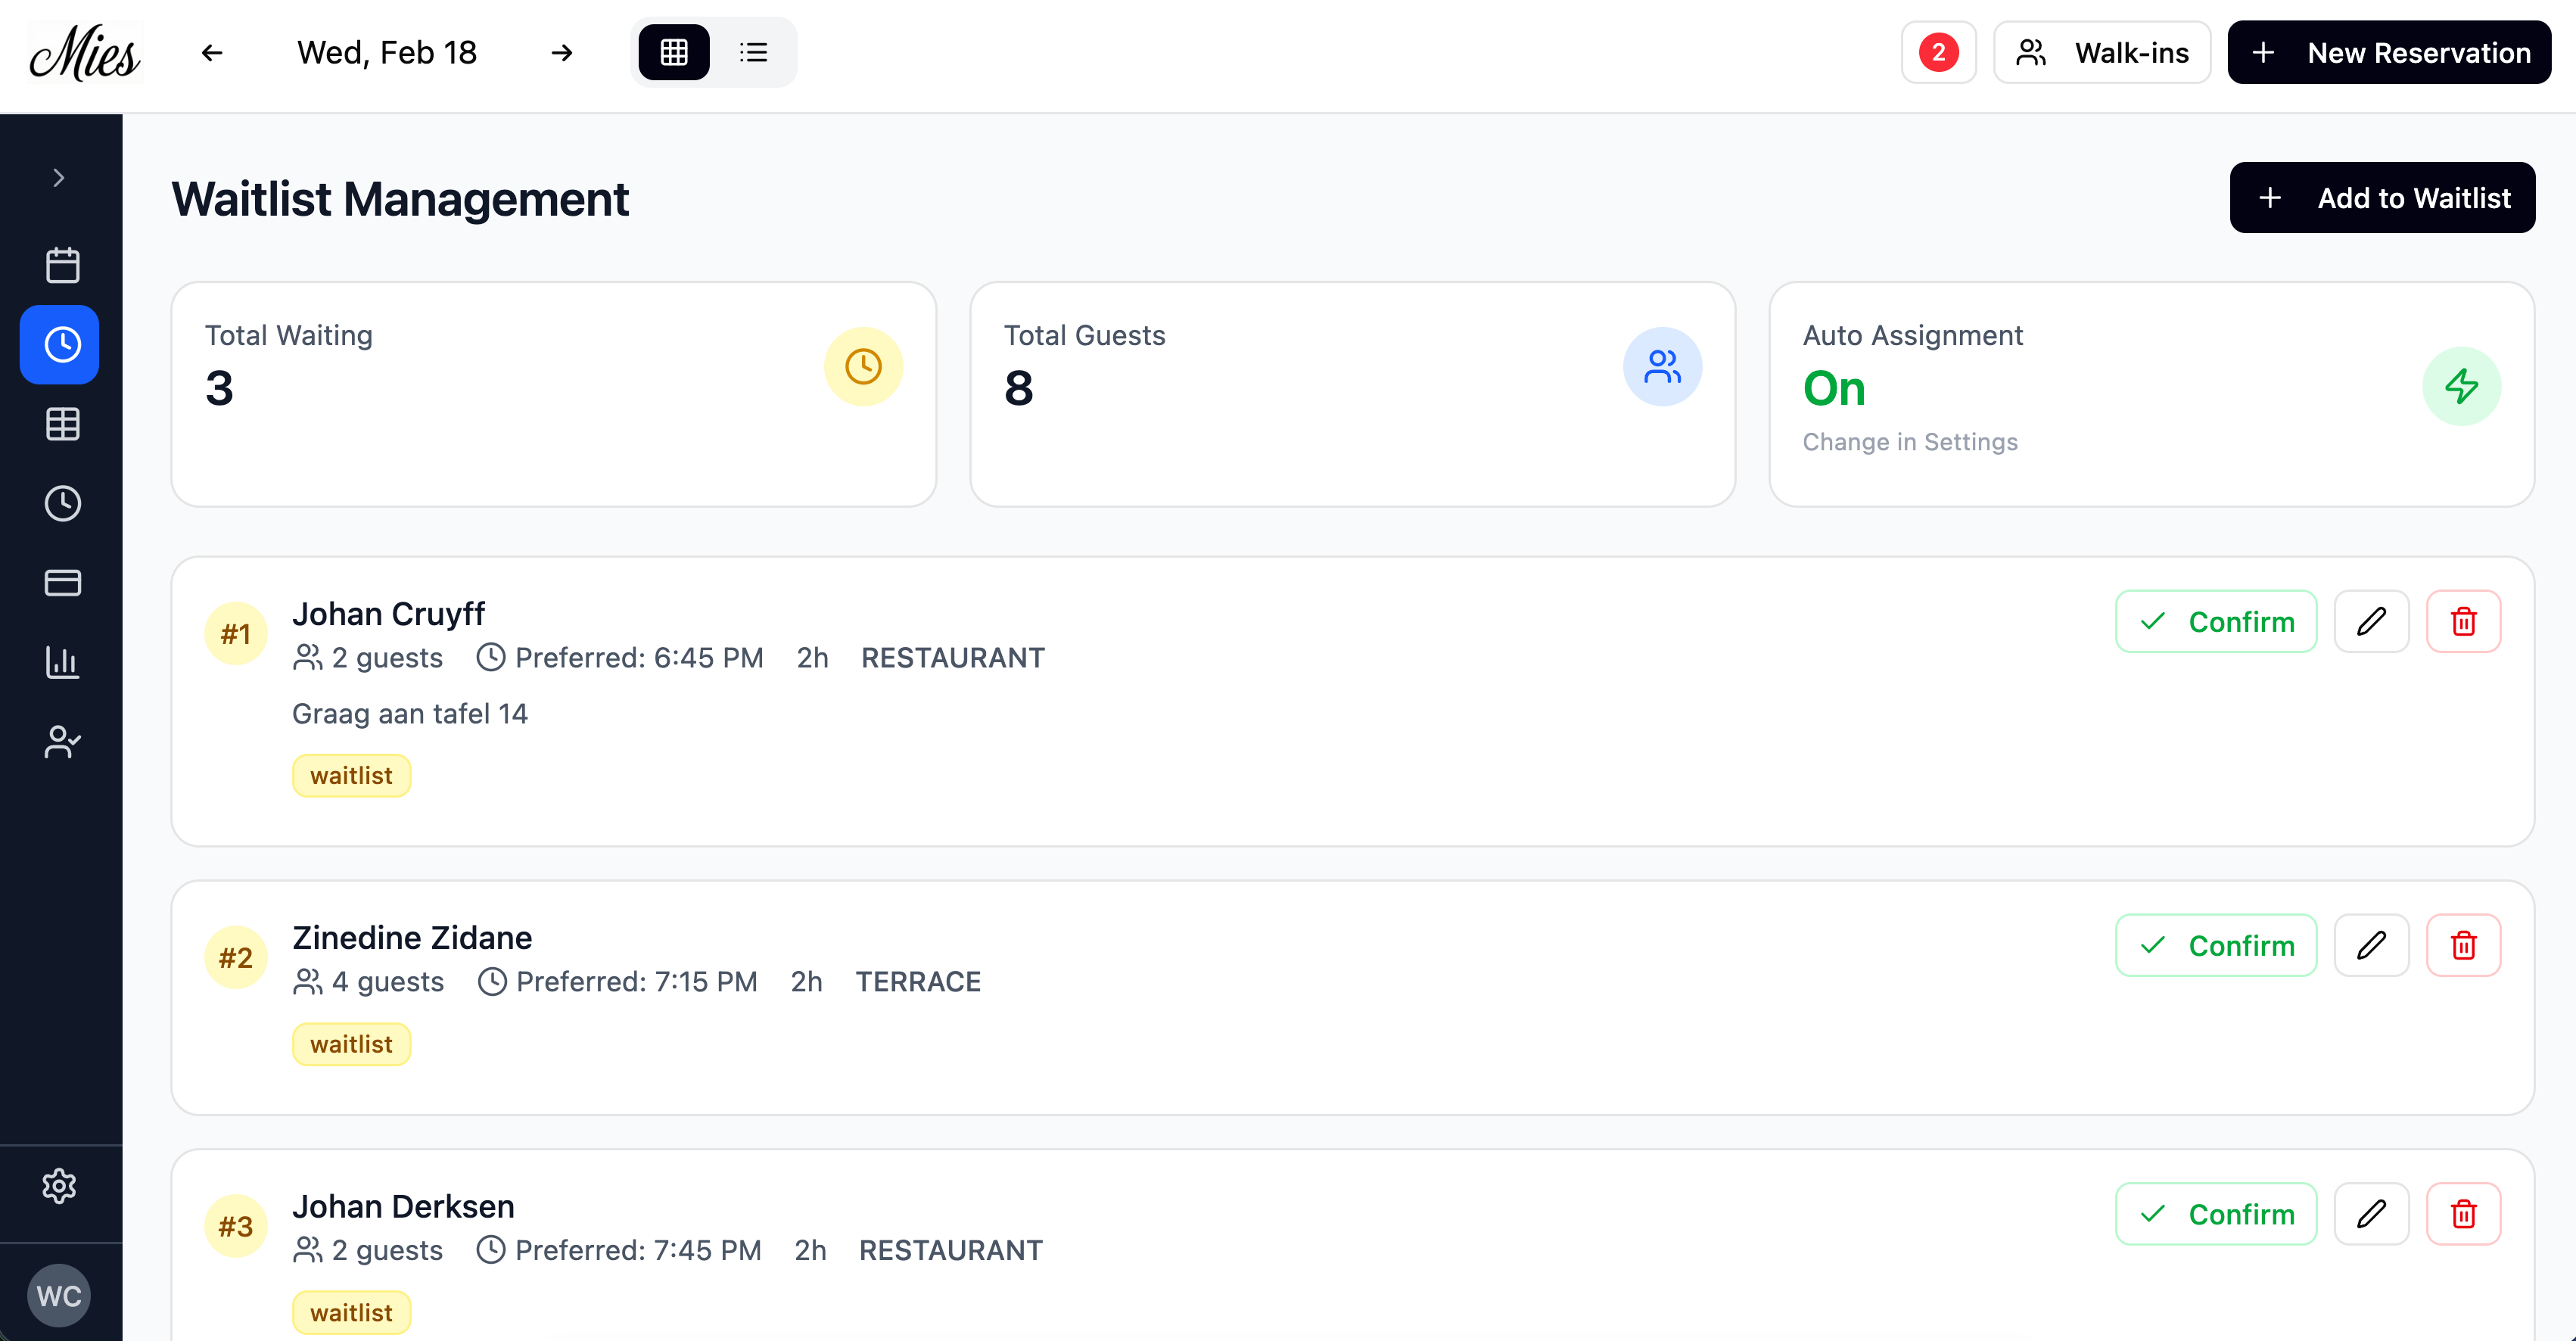Click the credit card sidebar icon
Image resolution: width=2576 pixels, height=1341 pixels.
tap(62, 582)
